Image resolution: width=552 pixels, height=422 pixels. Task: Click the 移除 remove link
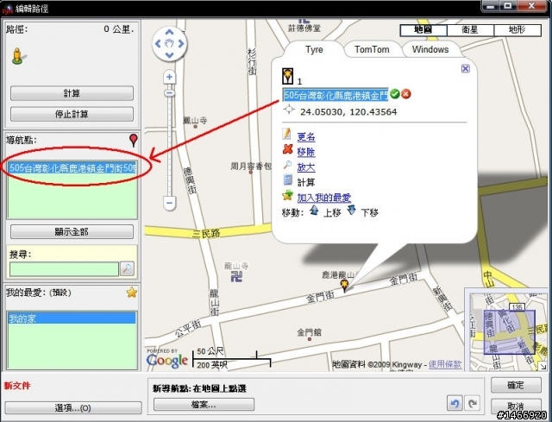[x=306, y=152]
